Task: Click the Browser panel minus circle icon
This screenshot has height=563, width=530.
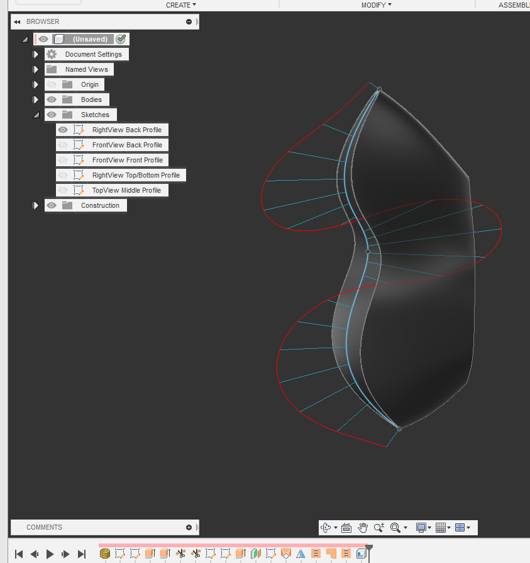Action: [x=189, y=22]
